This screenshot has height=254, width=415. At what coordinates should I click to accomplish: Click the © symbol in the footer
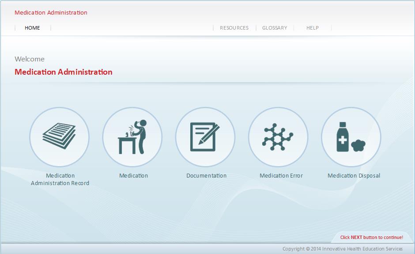pyautogui.click(x=308, y=249)
